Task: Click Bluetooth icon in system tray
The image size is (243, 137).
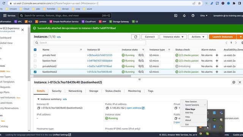Action: [x=214, y=127]
